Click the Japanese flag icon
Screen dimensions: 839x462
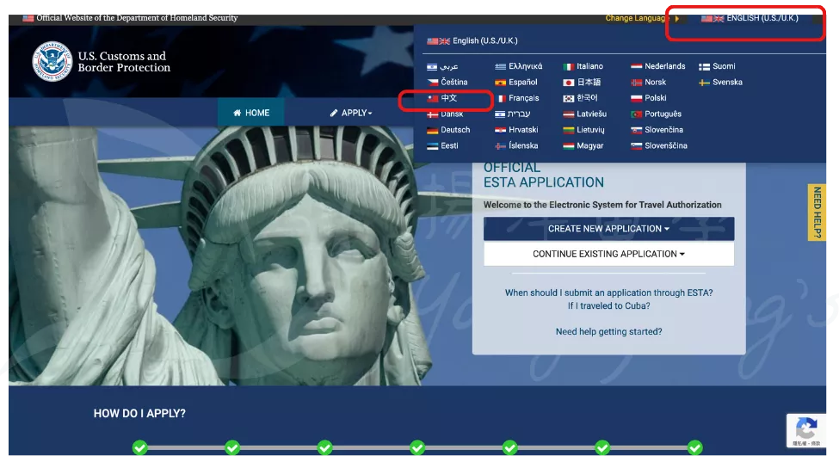tap(568, 83)
